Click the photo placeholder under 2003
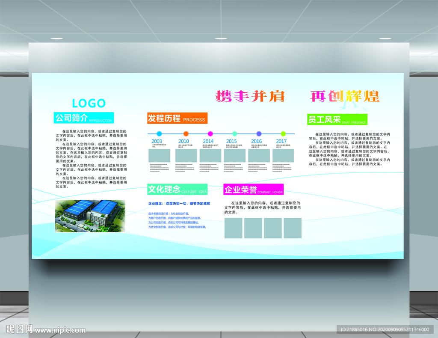 (159, 156)
